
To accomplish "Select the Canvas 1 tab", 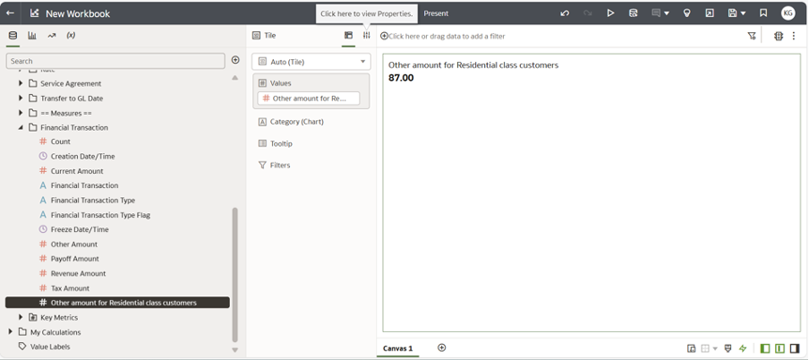I will click(x=398, y=348).
